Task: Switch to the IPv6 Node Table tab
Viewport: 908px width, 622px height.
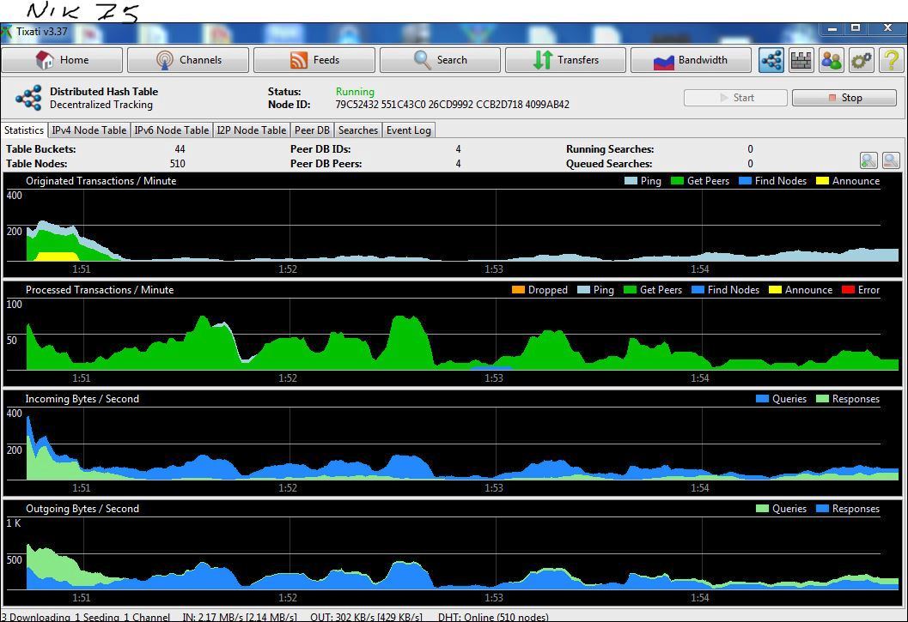Action: coord(172,130)
